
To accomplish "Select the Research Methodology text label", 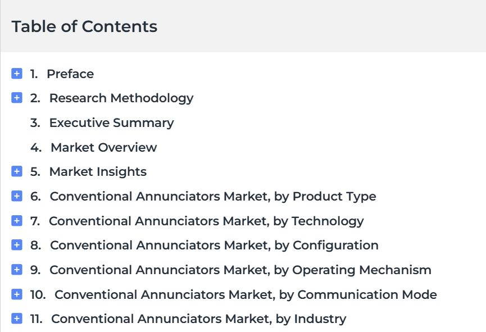I will [x=121, y=98].
